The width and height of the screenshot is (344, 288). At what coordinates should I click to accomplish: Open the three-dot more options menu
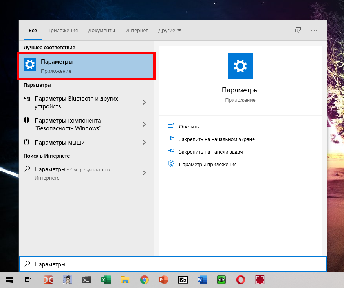pos(314,30)
